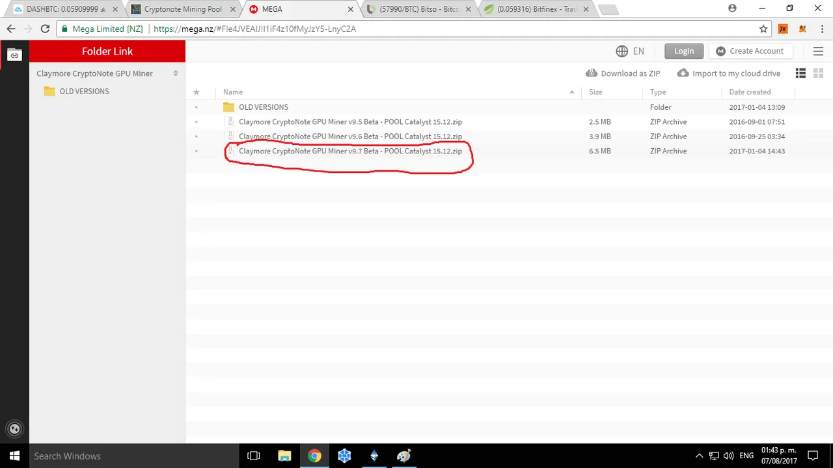Click the globe language icon
The image size is (833, 468).
pos(621,51)
